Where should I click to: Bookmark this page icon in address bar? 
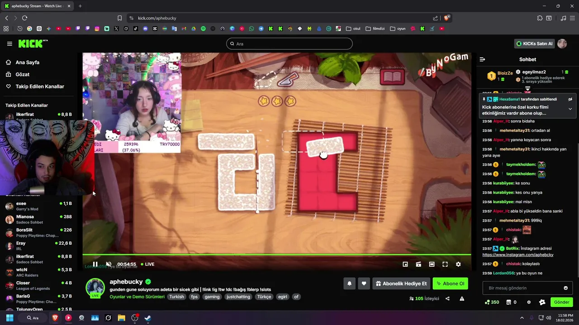click(119, 18)
